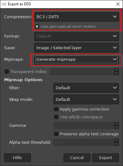This screenshot has height=166, width=123.
Task: Click the Alpha test threshold field
Action: (x=84, y=142)
